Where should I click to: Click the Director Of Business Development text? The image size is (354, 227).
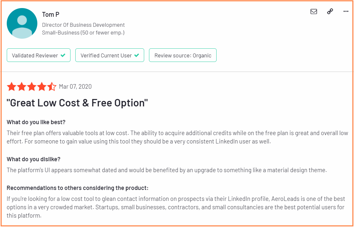[83, 25]
